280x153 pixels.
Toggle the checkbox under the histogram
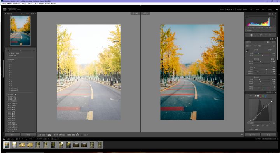click(246, 31)
